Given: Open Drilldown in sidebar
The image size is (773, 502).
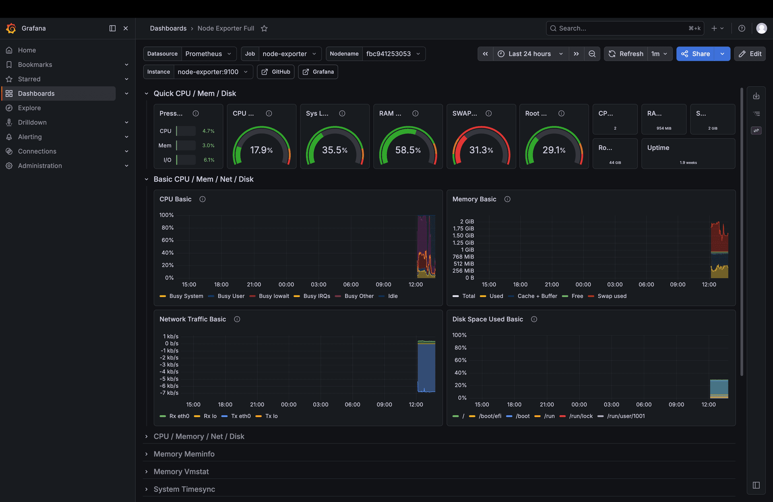Looking at the screenshot, I should [x=32, y=123].
